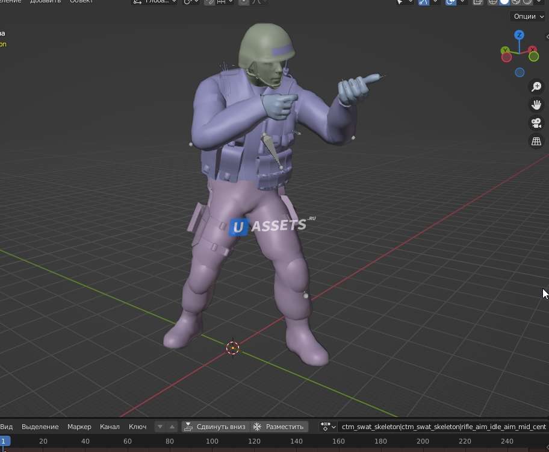This screenshot has height=452, width=549.
Task: Click the Сдвинуть вниз button
Action: tap(215, 427)
